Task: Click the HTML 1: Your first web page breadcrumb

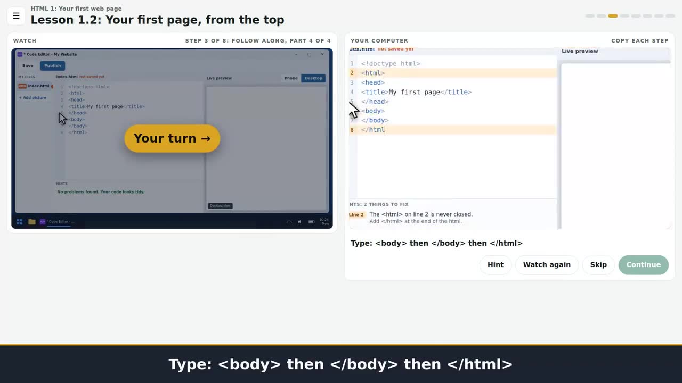Action: tap(76, 9)
